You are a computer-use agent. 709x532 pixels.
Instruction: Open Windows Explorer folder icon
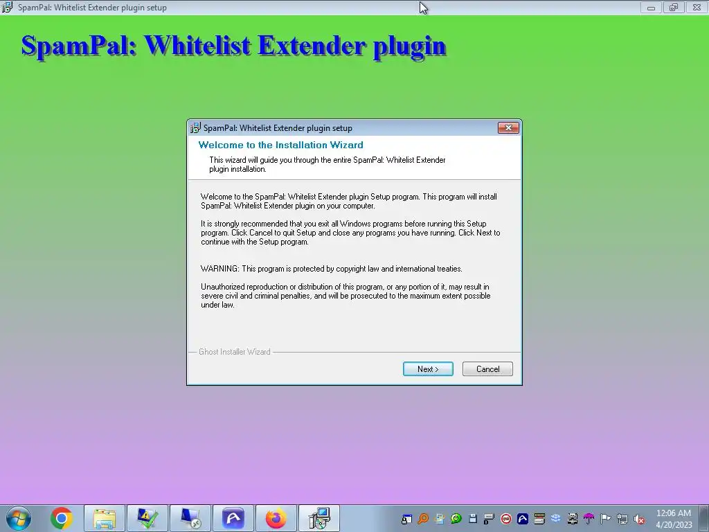pyautogui.click(x=105, y=518)
